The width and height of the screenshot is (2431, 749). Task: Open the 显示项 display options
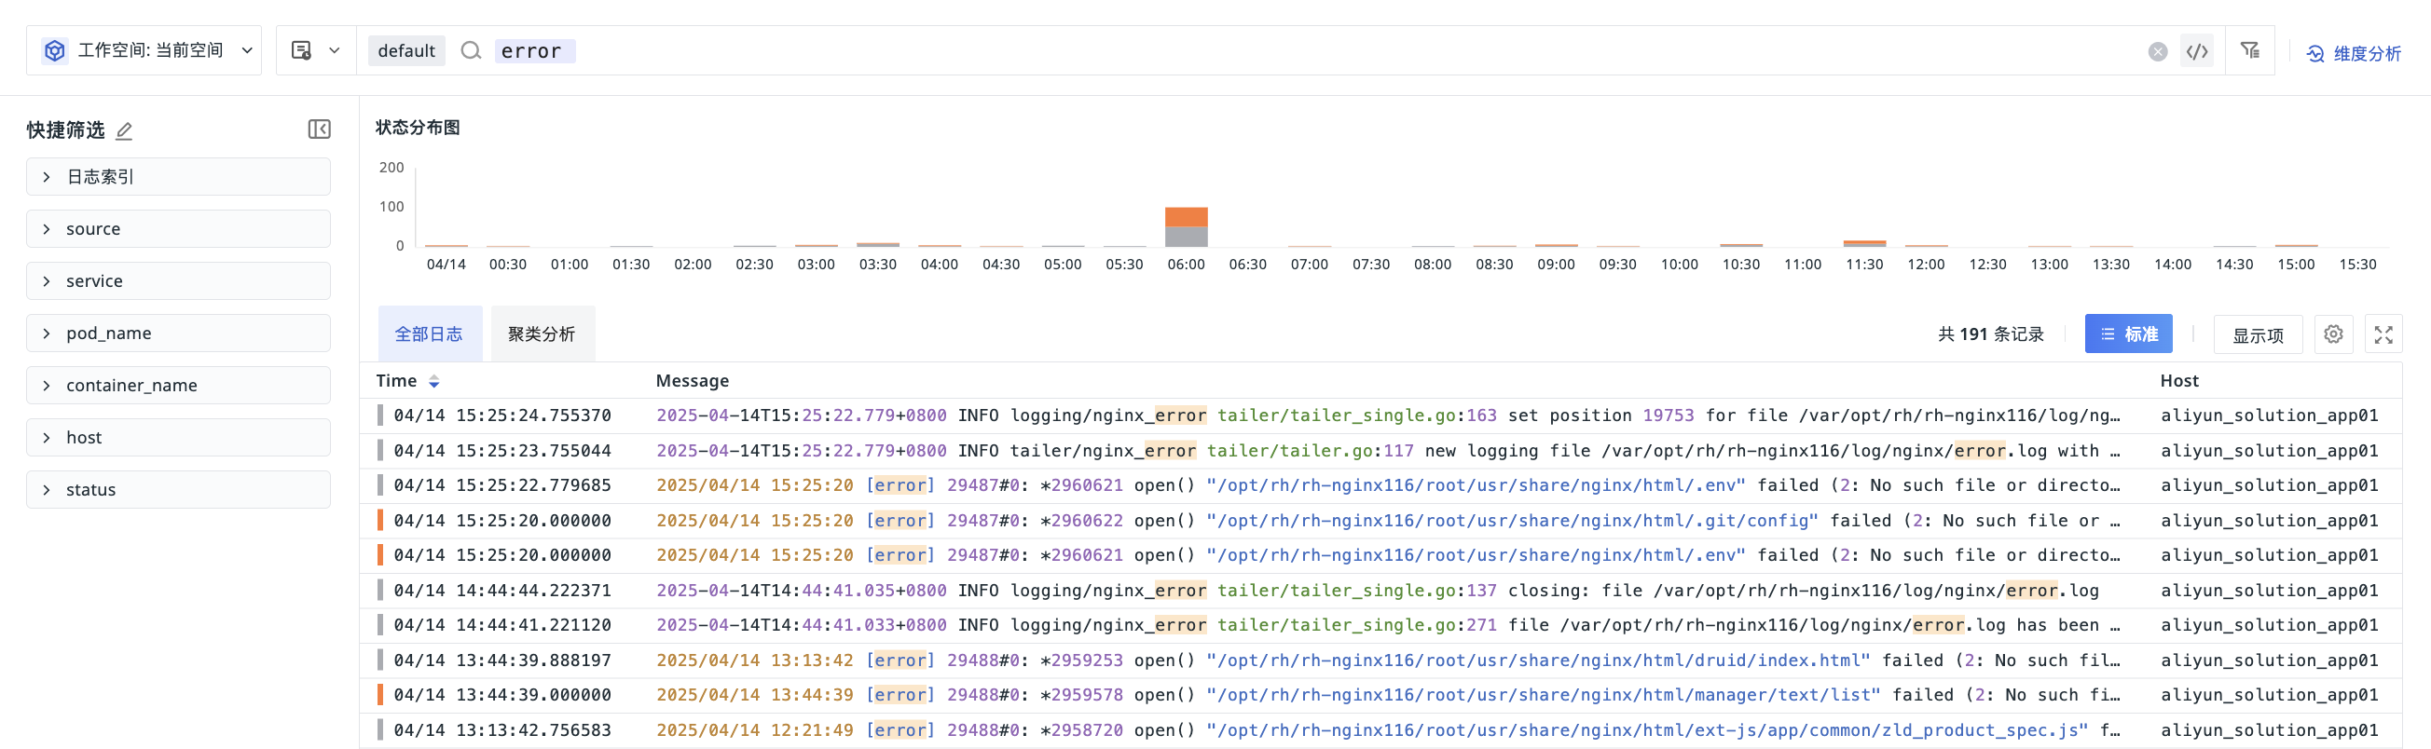pyautogui.click(x=2258, y=334)
